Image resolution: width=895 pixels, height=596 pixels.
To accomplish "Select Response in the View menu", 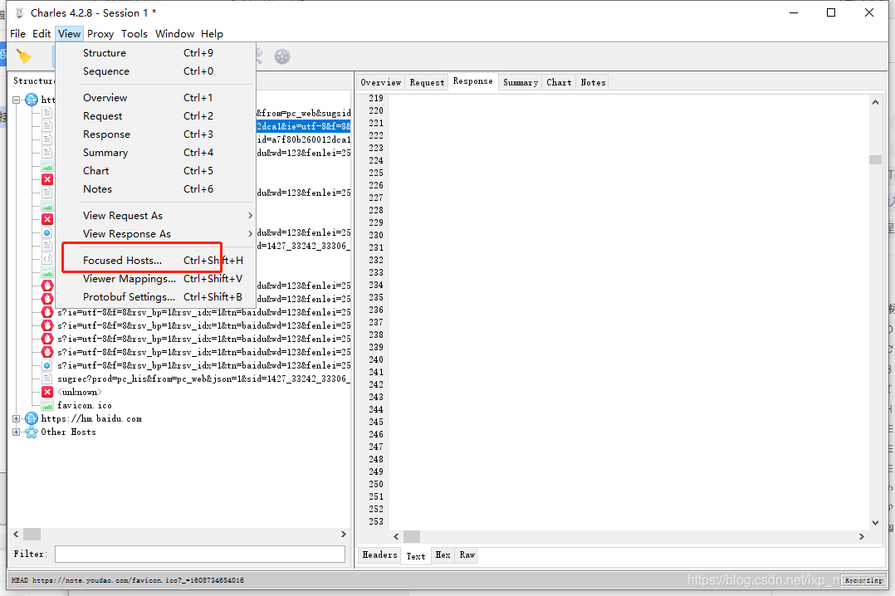I will [155, 134].
